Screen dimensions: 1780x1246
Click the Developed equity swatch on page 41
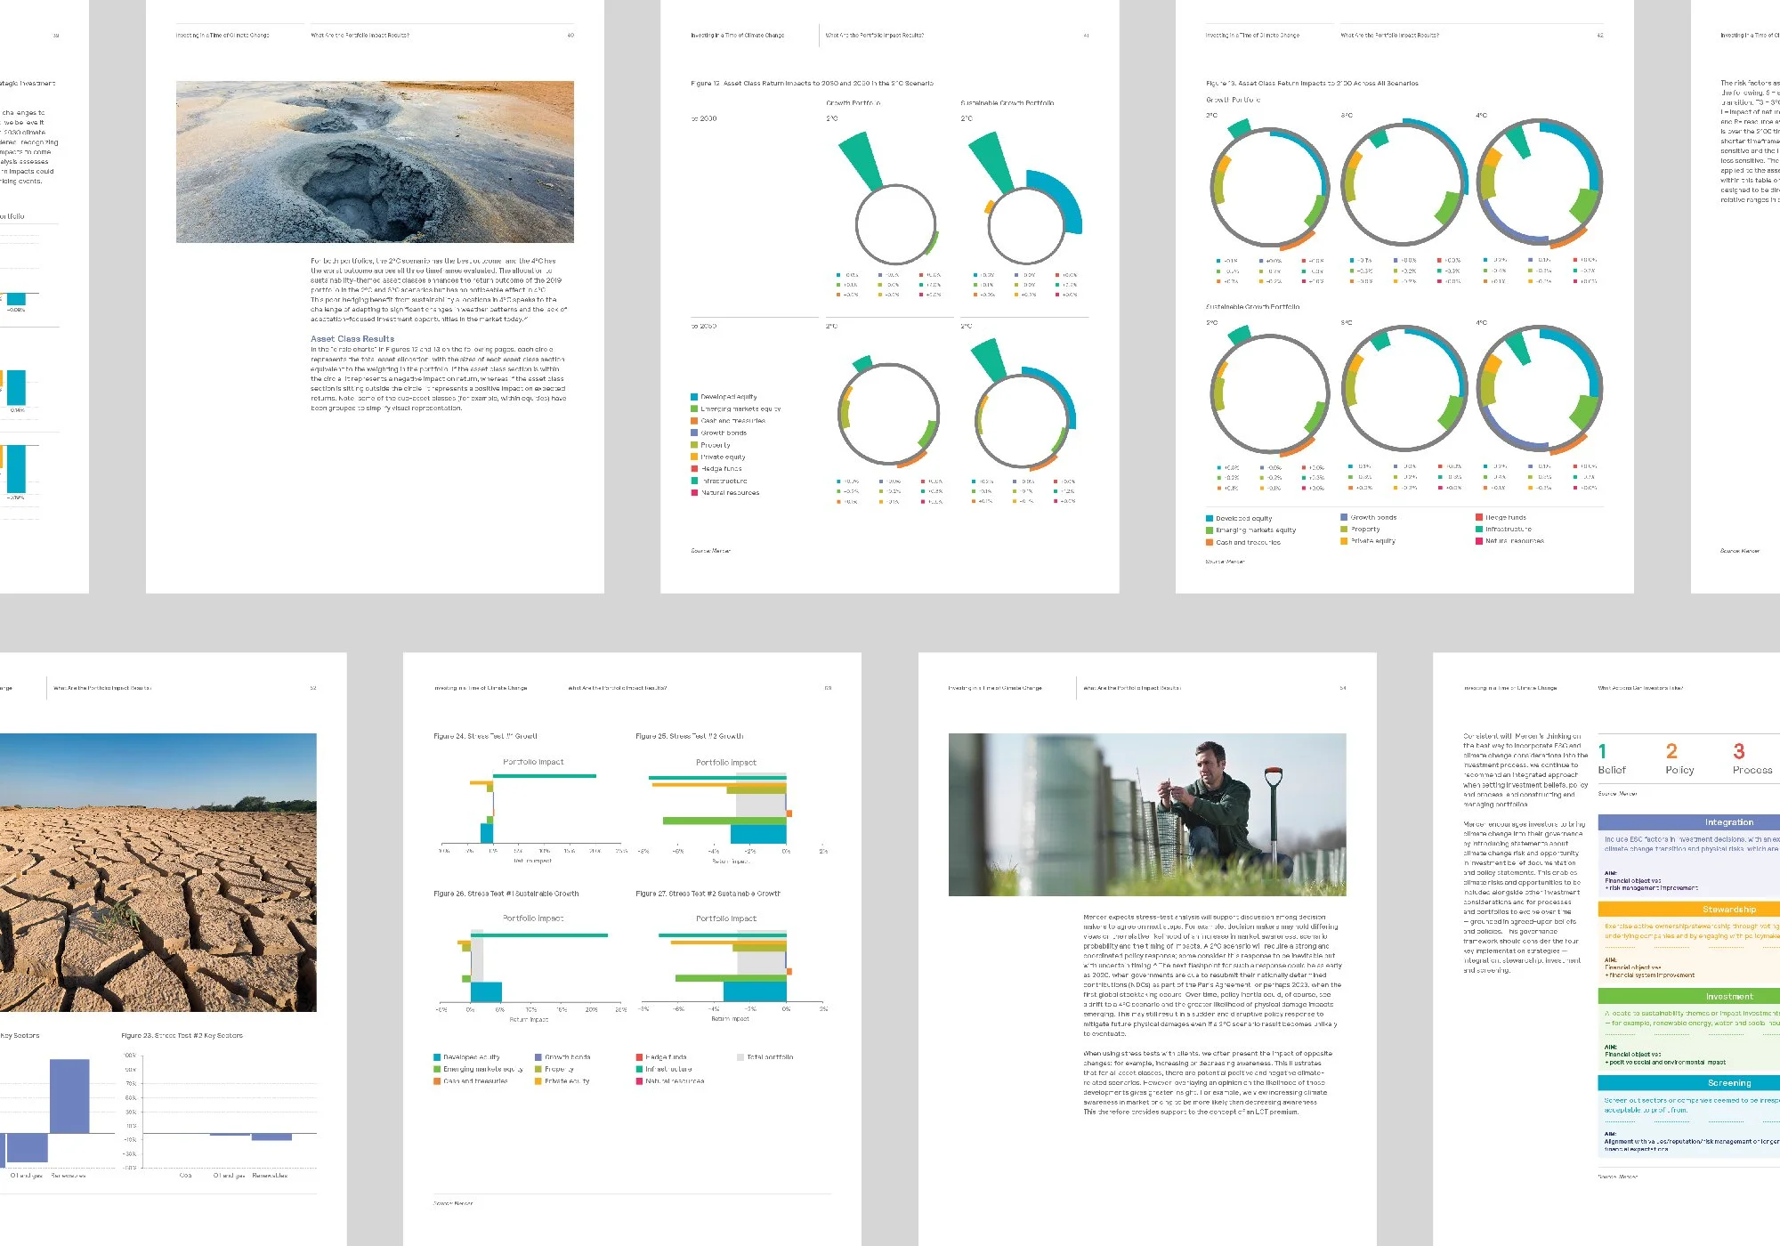[x=694, y=397]
